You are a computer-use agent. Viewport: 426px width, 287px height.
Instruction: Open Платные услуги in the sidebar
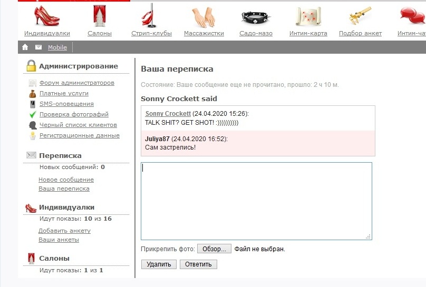point(64,93)
